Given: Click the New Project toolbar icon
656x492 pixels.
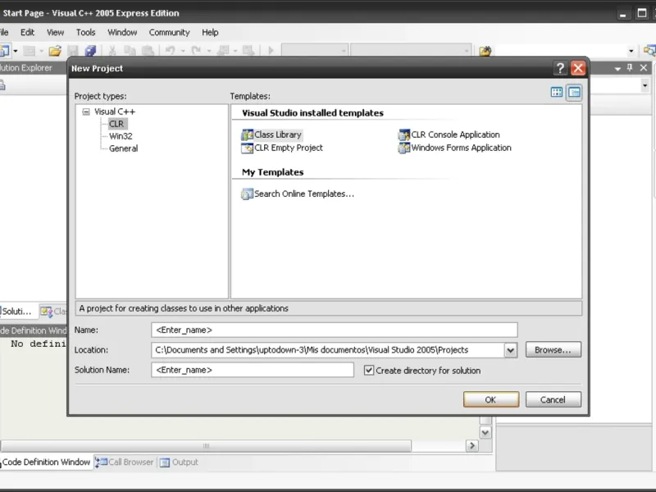Looking at the screenshot, I should pos(5,51).
